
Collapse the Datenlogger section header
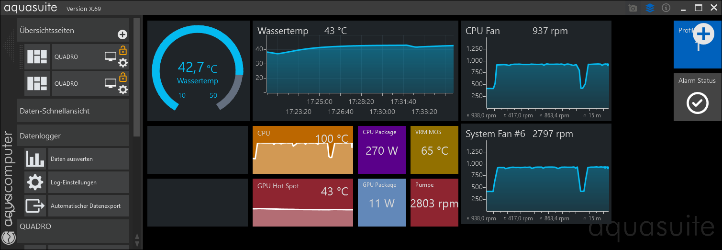[73, 136]
